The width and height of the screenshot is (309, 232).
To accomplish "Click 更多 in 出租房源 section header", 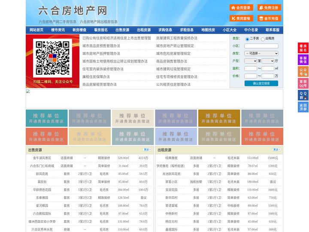I will pos(276,150).
